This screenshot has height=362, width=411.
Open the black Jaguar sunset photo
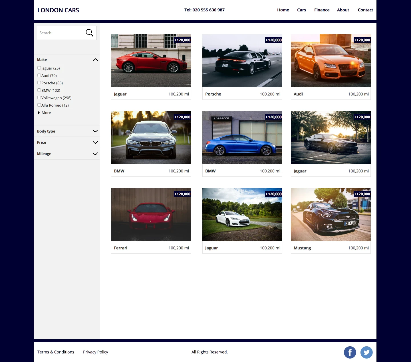pyautogui.click(x=331, y=138)
